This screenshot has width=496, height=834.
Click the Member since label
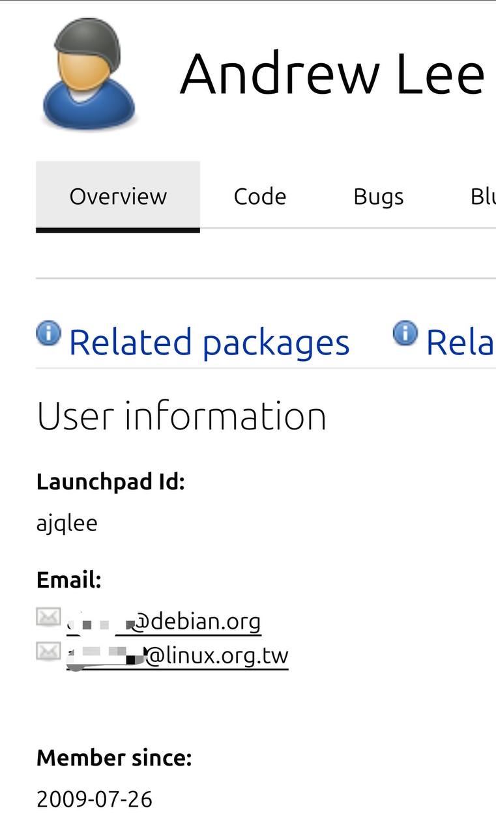coord(114,758)
